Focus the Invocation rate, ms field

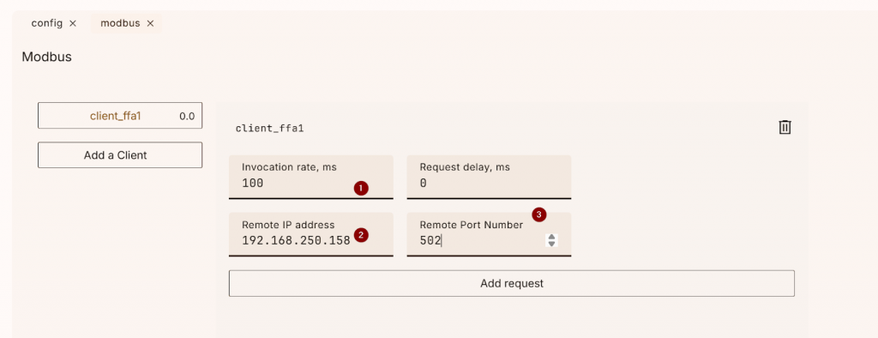click(x=310, y=177)
